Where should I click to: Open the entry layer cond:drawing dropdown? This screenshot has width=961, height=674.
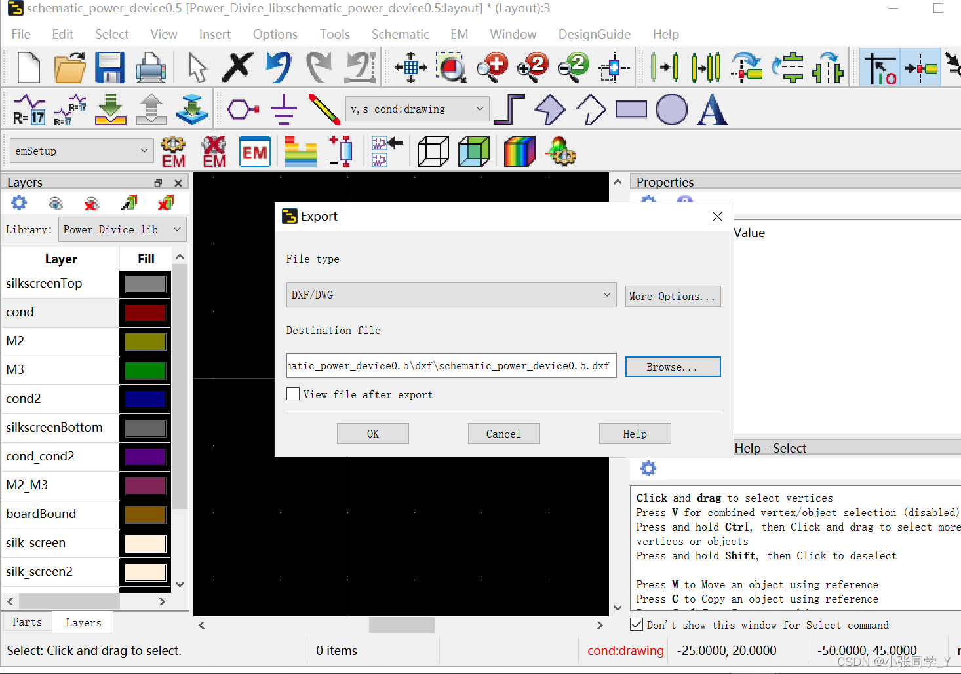(417, 109)
